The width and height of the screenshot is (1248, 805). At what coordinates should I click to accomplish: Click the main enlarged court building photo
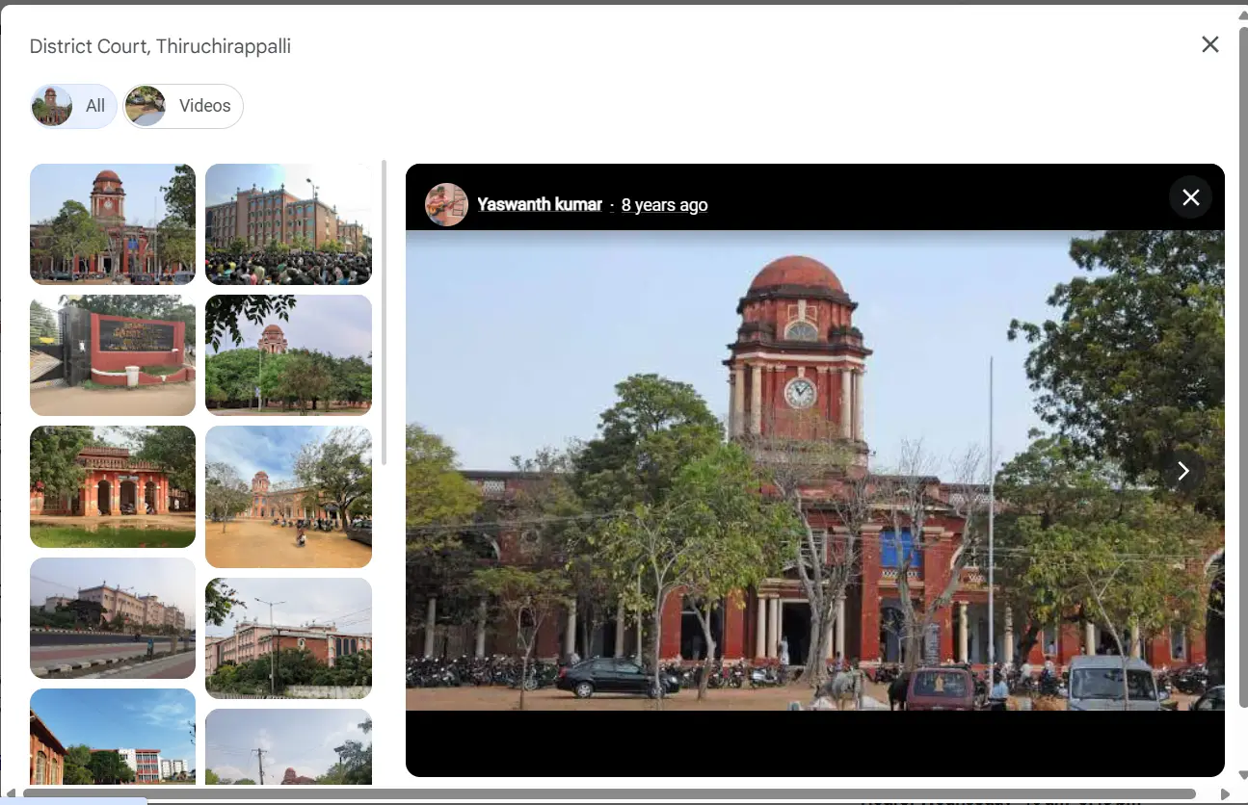814,470
